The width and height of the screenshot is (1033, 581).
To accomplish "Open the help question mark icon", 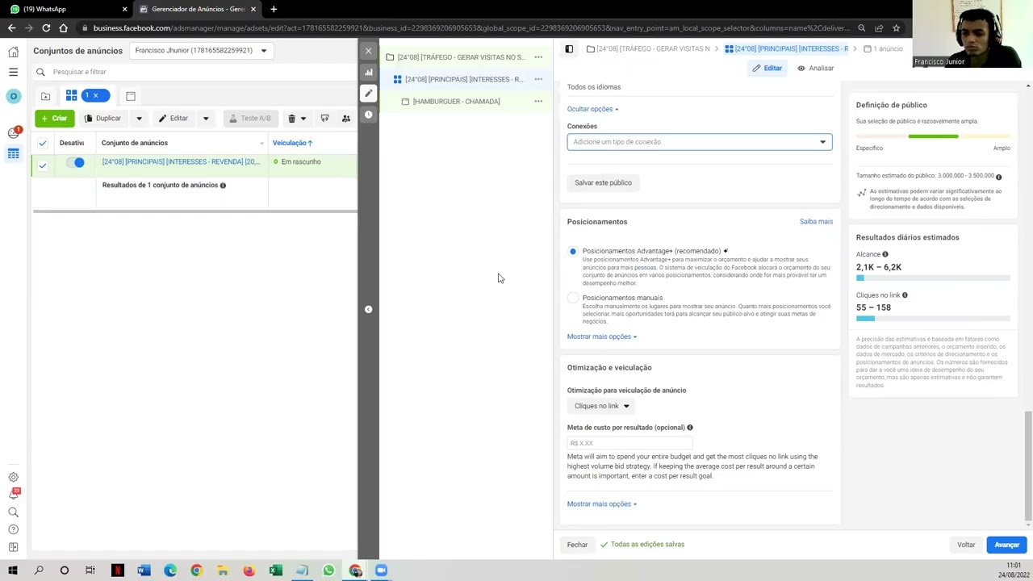I will click(13, 529).
